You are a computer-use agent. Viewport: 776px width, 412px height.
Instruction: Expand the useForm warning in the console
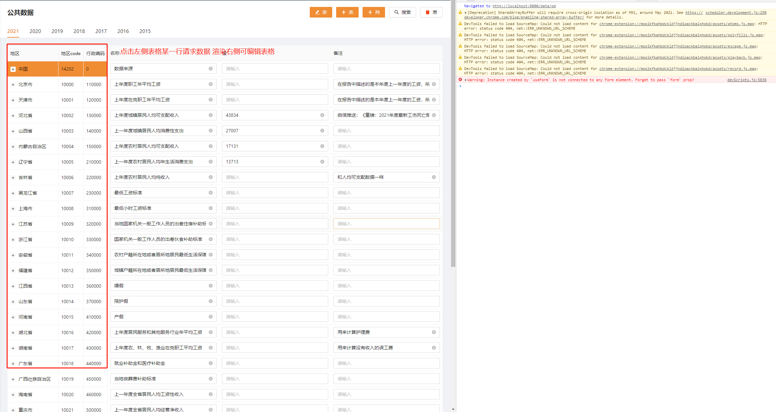466,79
